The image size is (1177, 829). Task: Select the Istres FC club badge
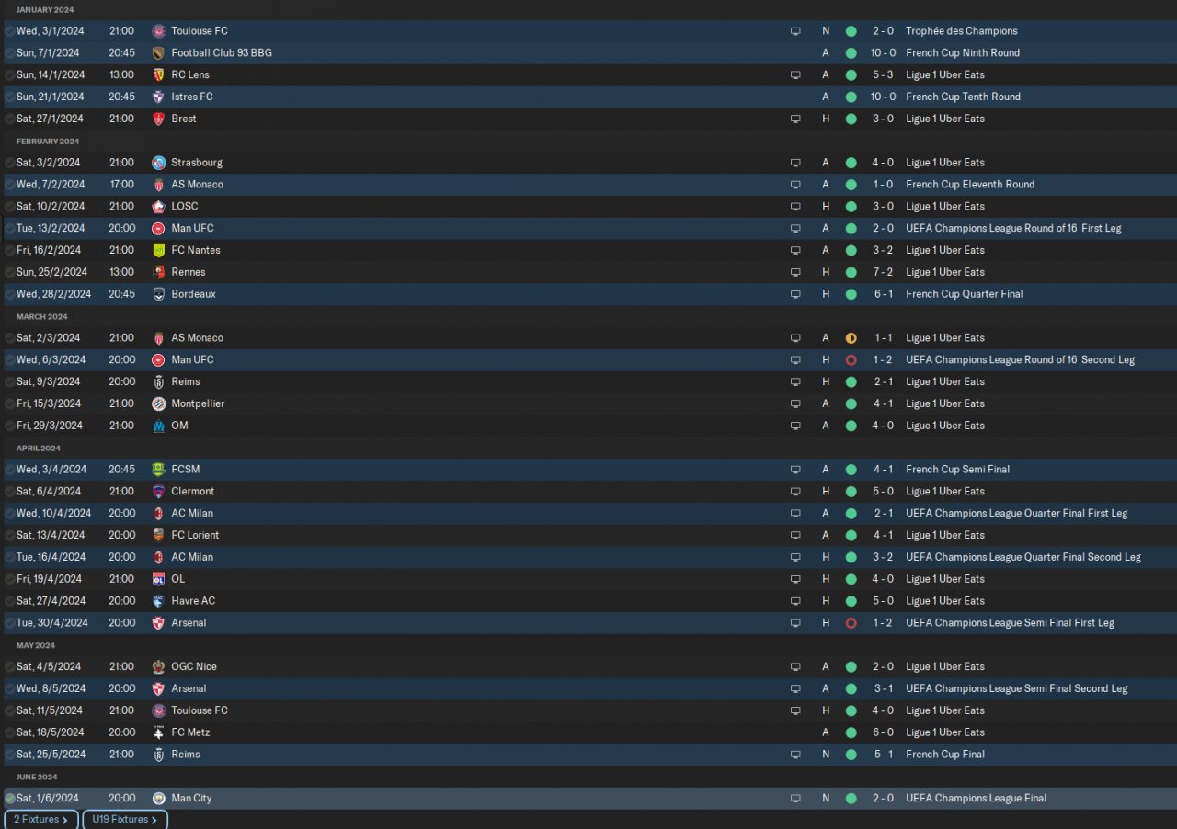pos(158,97)
